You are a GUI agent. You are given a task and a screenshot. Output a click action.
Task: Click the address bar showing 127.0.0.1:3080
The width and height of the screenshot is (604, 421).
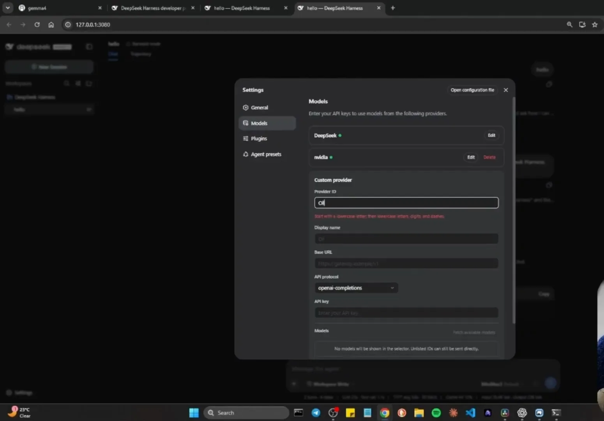[93, 25]
